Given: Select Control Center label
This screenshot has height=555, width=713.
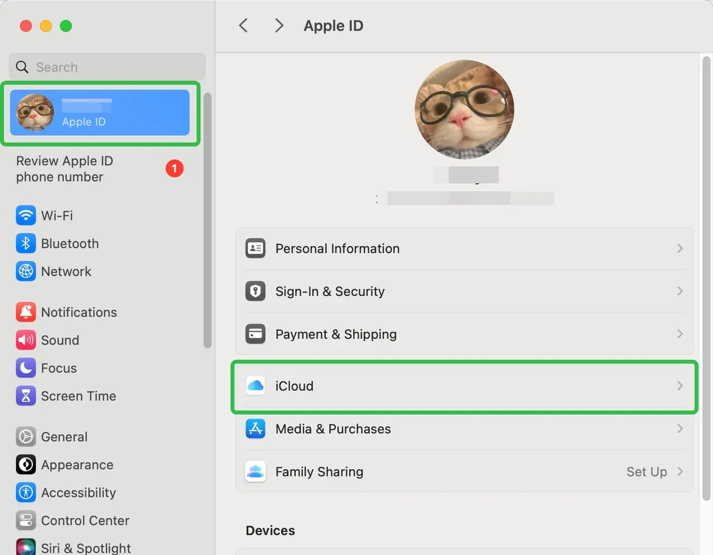Looking at the screenshot, I should (85, 520).
